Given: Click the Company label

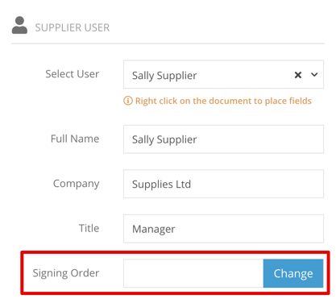Looking at the screenshot, I should coord(77,184).
